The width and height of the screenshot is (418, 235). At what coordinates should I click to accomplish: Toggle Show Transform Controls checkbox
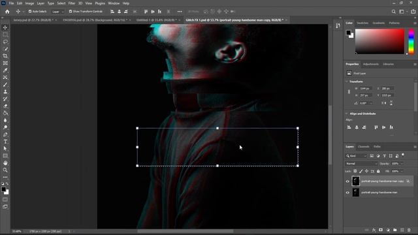[x=71, y=12]
